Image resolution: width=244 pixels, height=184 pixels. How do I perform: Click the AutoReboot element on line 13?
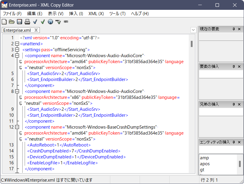(x=59, y=145)
